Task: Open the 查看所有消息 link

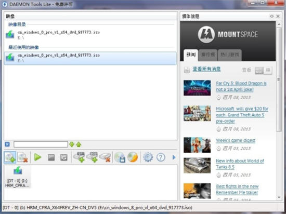Action: tap(206, 69)
